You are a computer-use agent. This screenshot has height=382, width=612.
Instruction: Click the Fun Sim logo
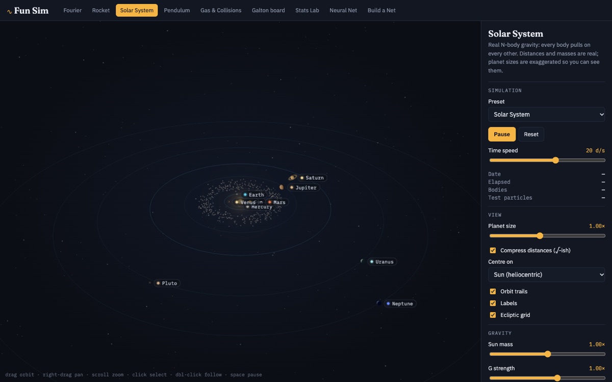[x=28, y=10]
